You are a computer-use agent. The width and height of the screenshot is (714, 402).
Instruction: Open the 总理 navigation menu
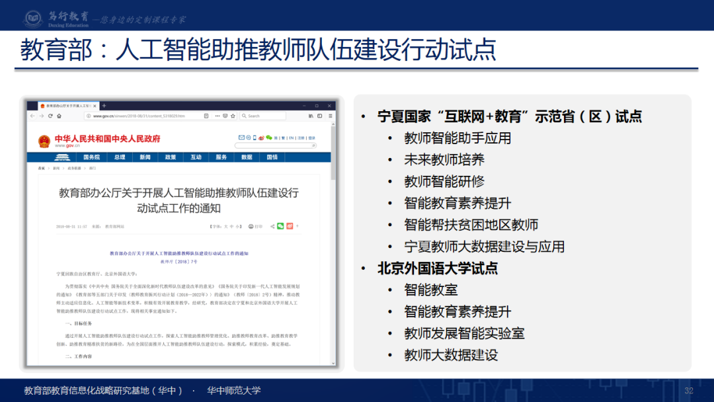(120, 157)
